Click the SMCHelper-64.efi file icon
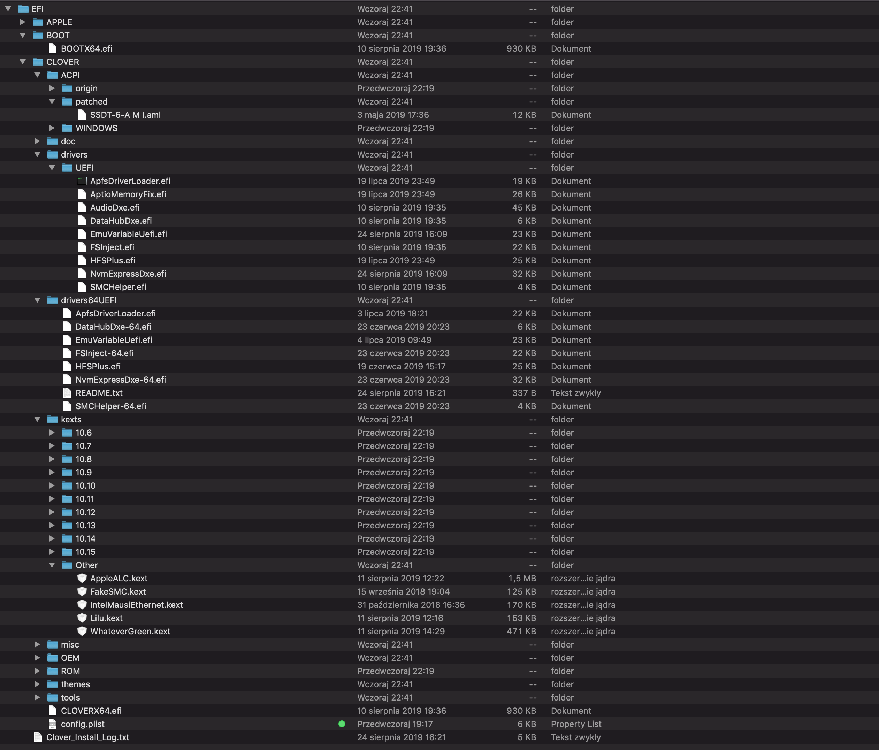 (67, 406)
